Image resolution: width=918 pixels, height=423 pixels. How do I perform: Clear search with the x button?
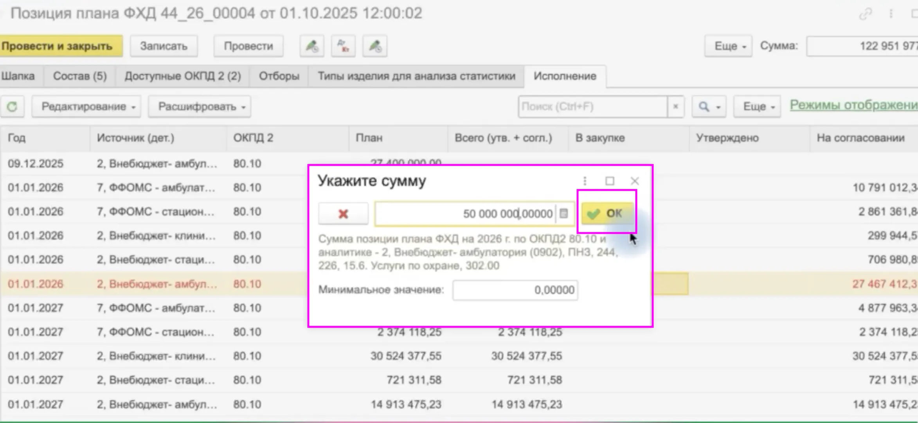(x=675, y=106)
